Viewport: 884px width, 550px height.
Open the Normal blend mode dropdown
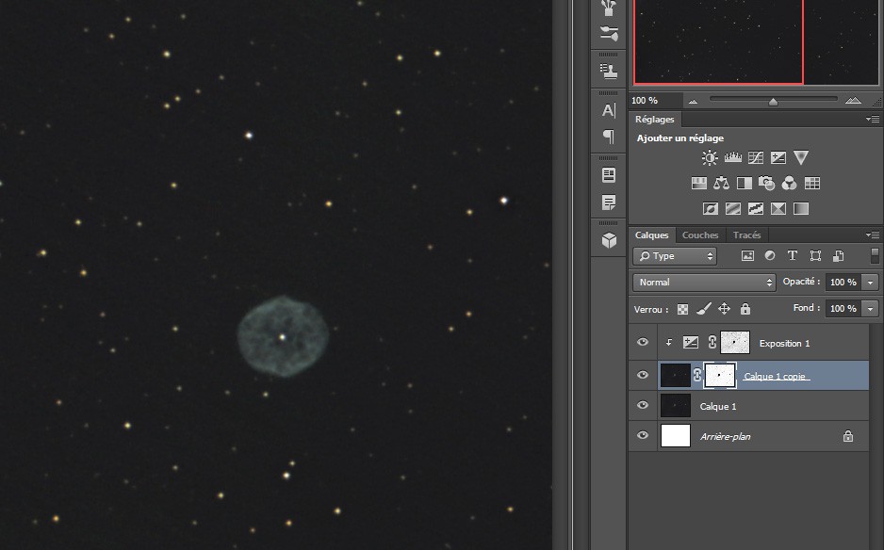704,283
